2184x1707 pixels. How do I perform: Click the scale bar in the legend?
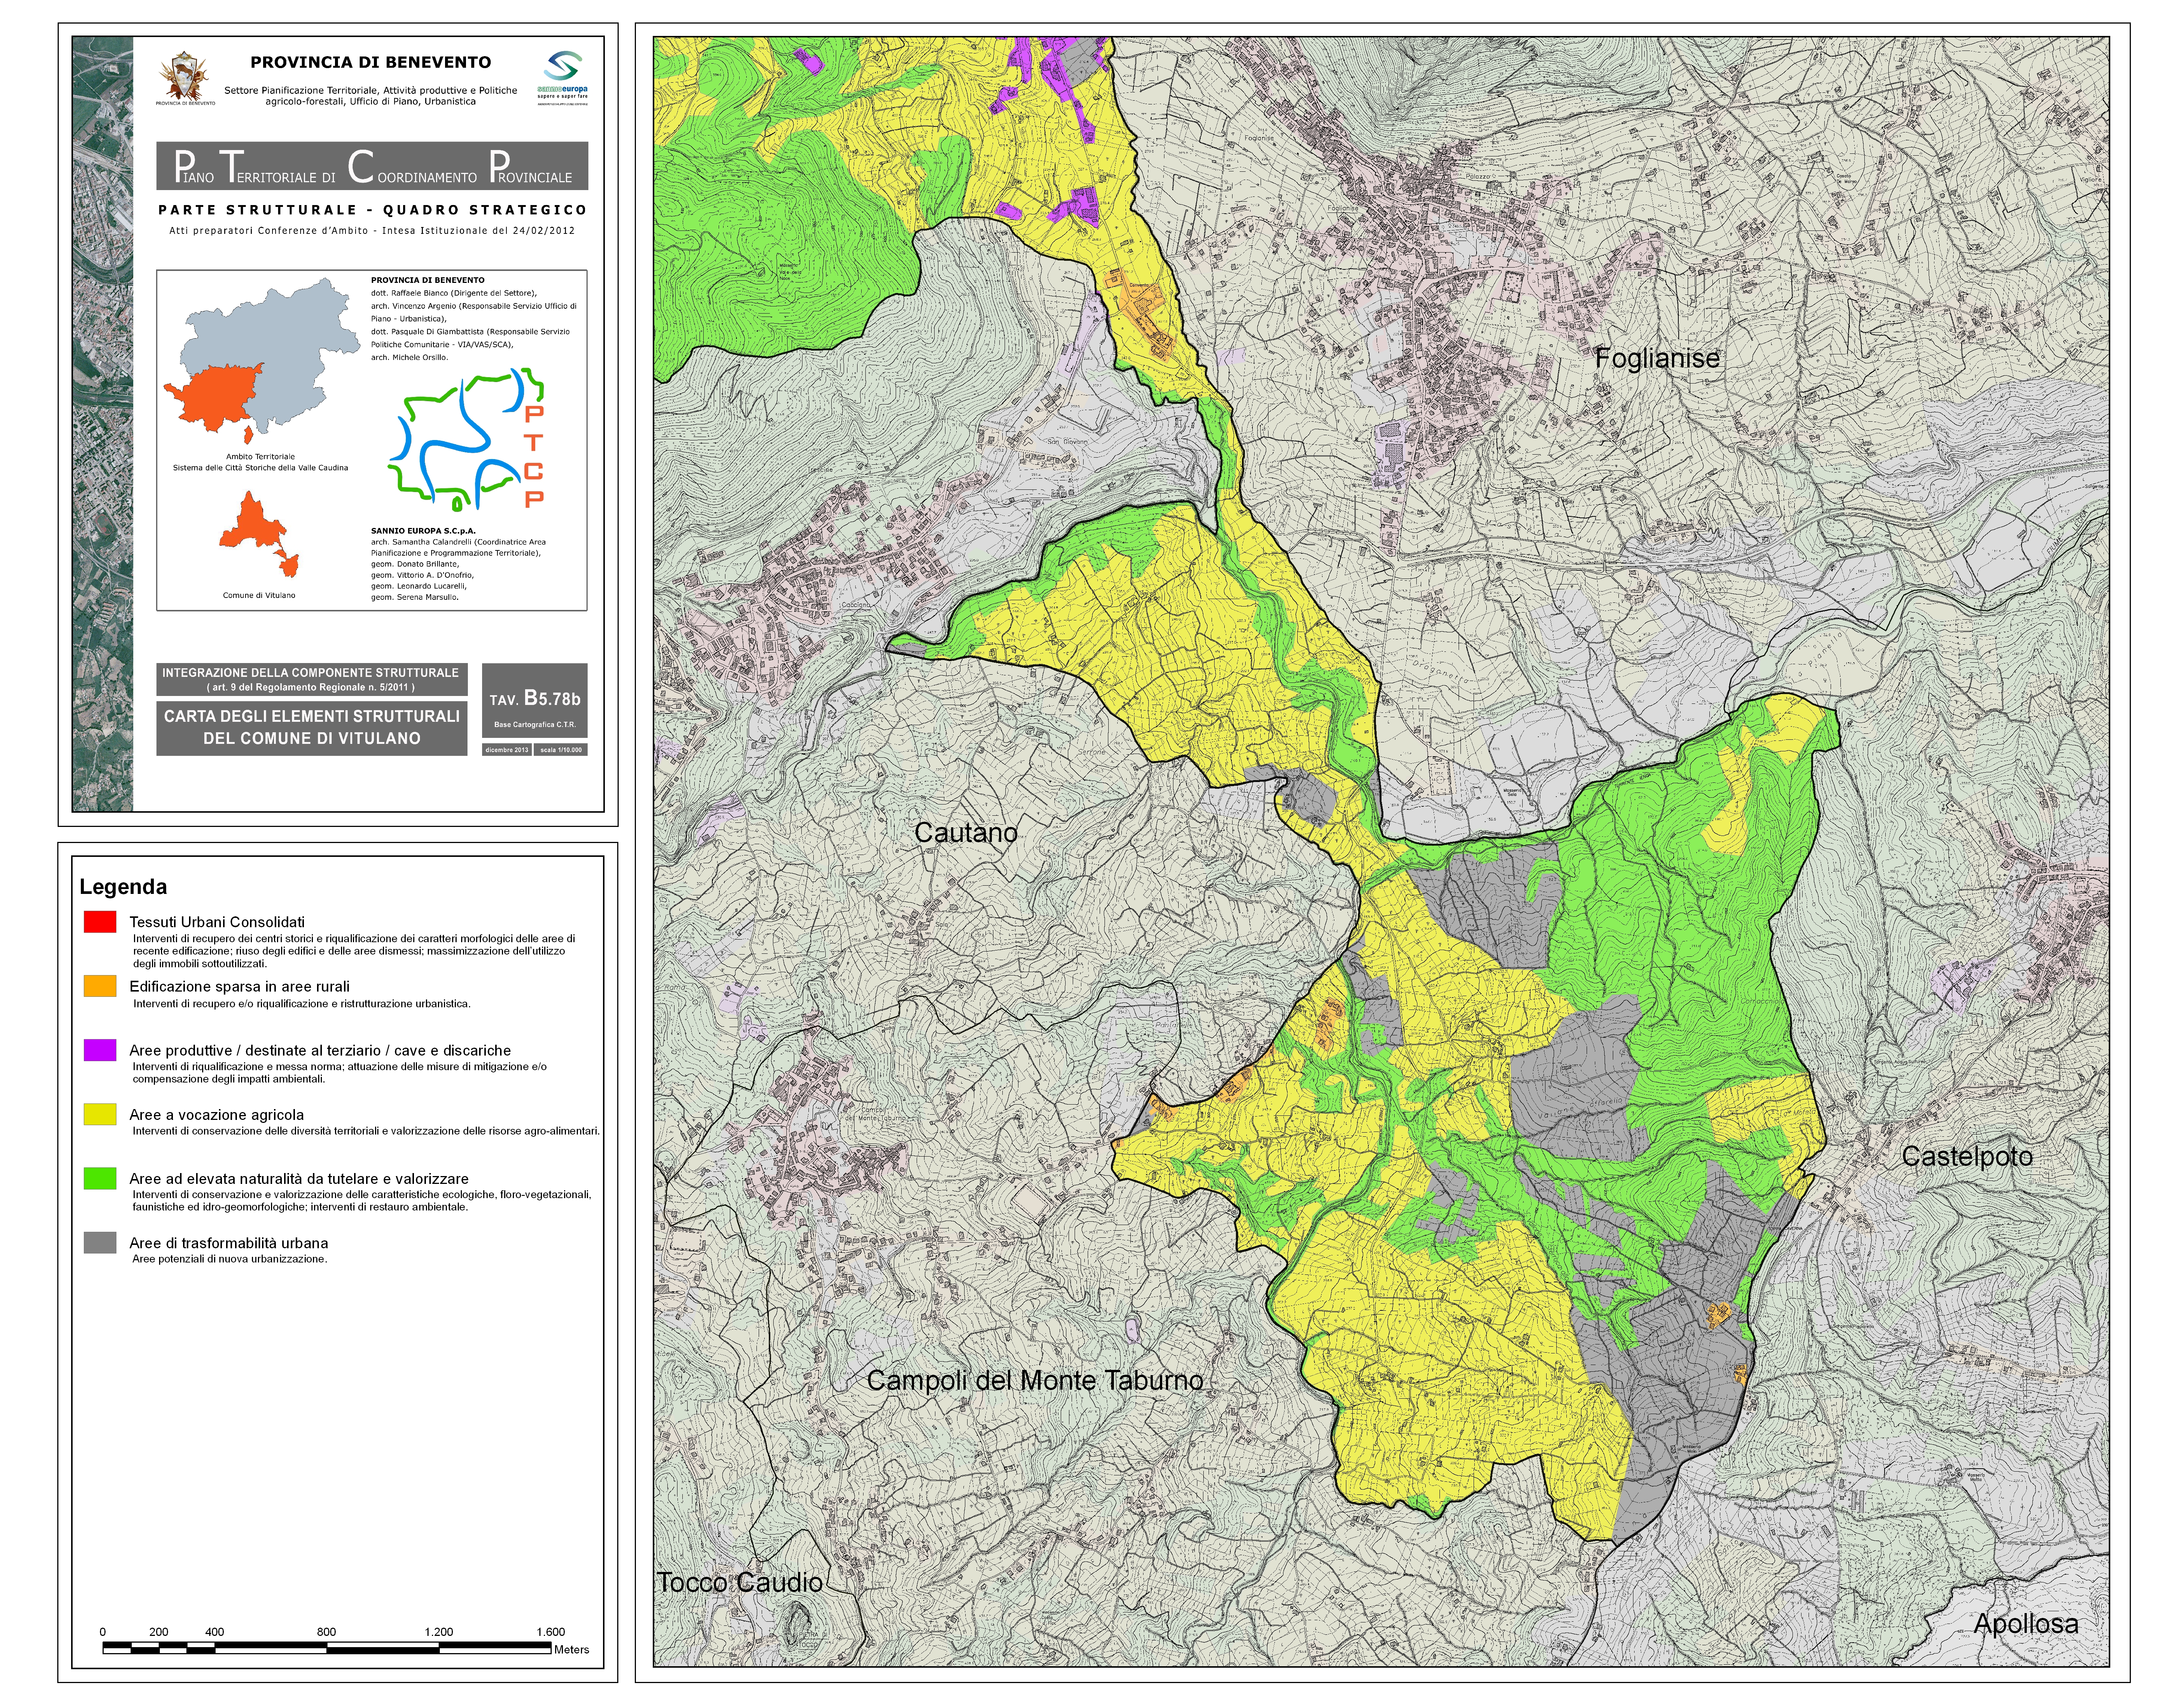[327, 1648]
